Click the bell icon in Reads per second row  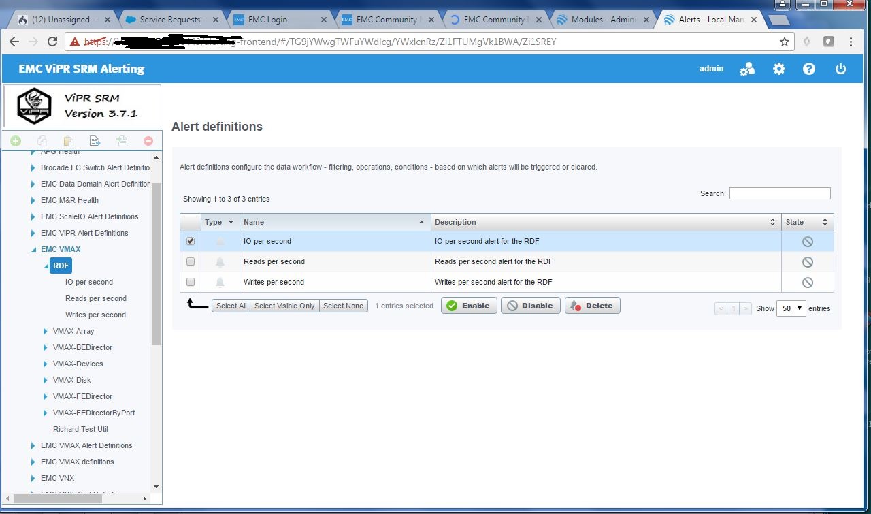(x=220, y=262)
